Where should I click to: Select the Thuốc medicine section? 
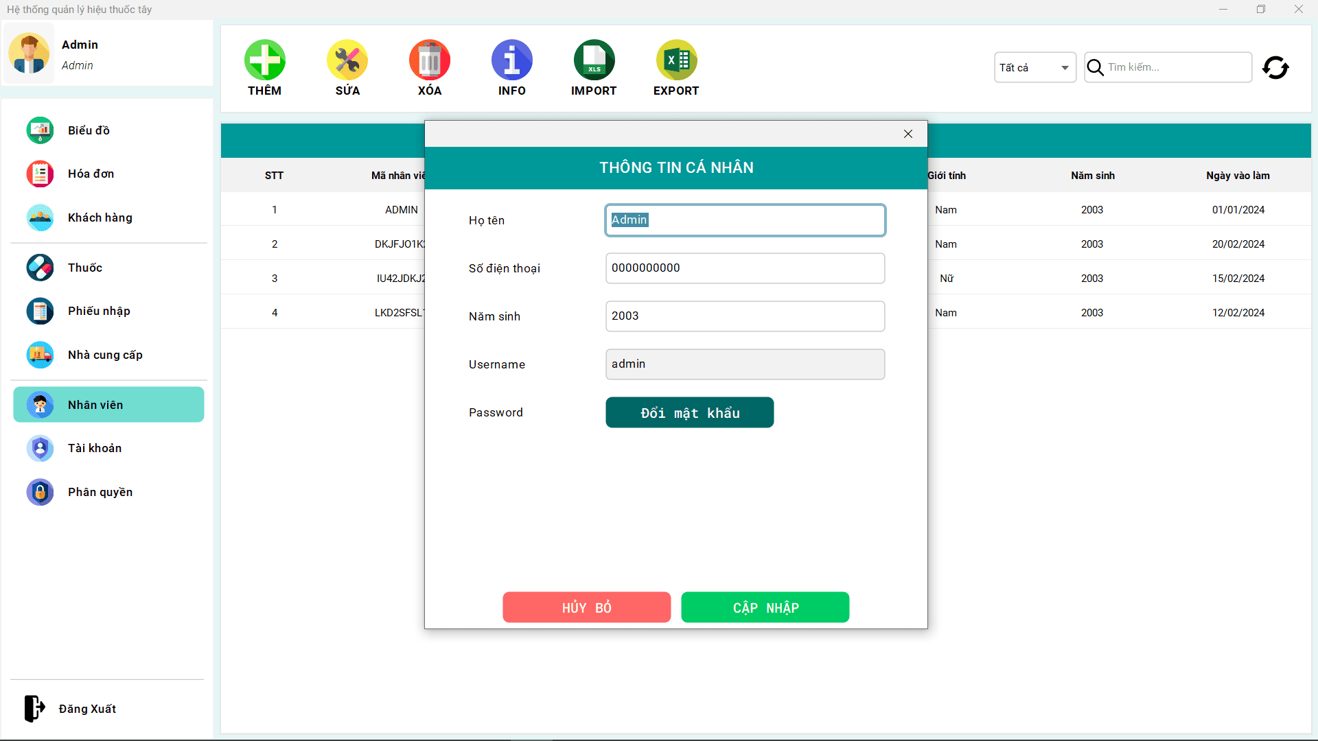[84, 268]
